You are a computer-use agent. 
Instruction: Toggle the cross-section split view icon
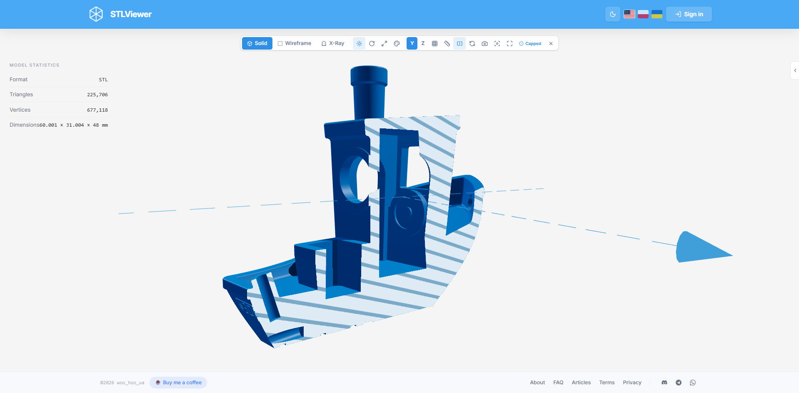coord(459,43)
